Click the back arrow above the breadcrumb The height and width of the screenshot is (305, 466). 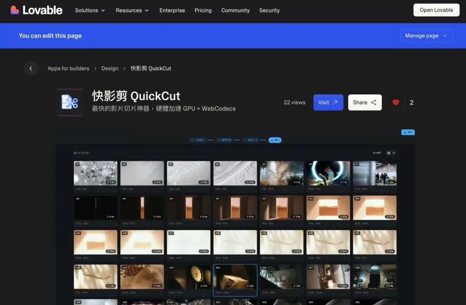(30, 68)
